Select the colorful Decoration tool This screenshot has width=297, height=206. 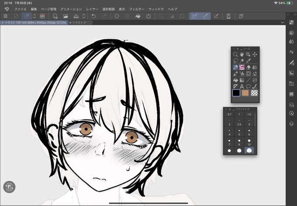tap(242, 67)
